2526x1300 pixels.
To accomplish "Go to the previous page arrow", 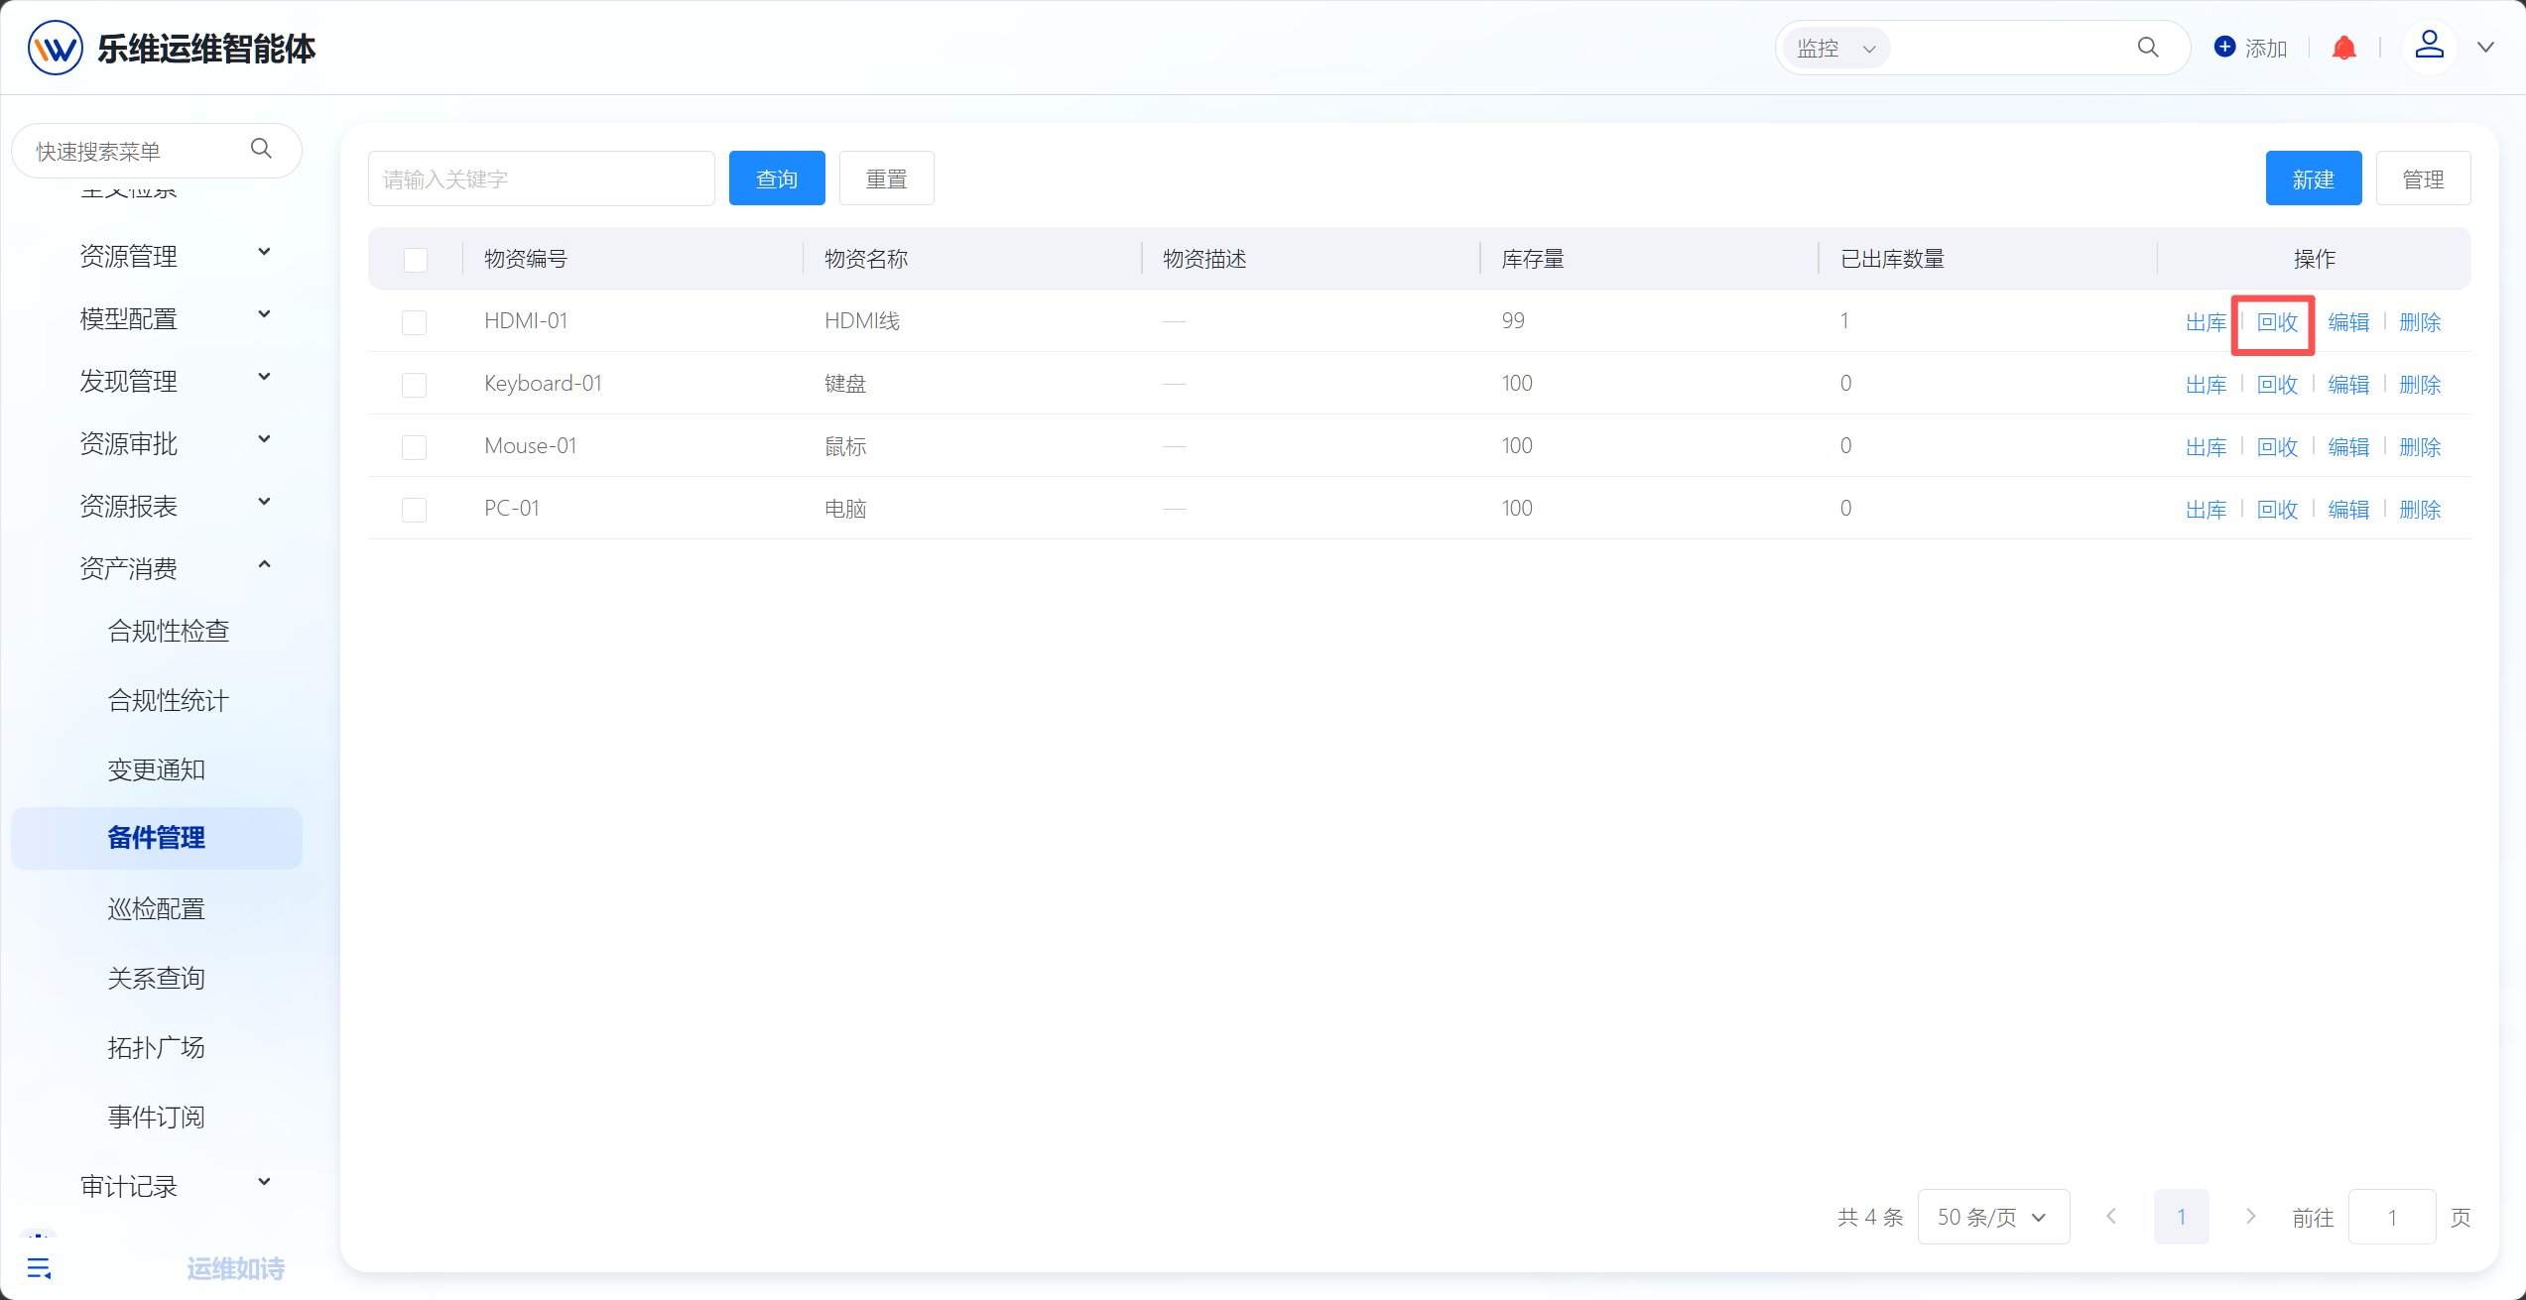I will [2111, 1216].
